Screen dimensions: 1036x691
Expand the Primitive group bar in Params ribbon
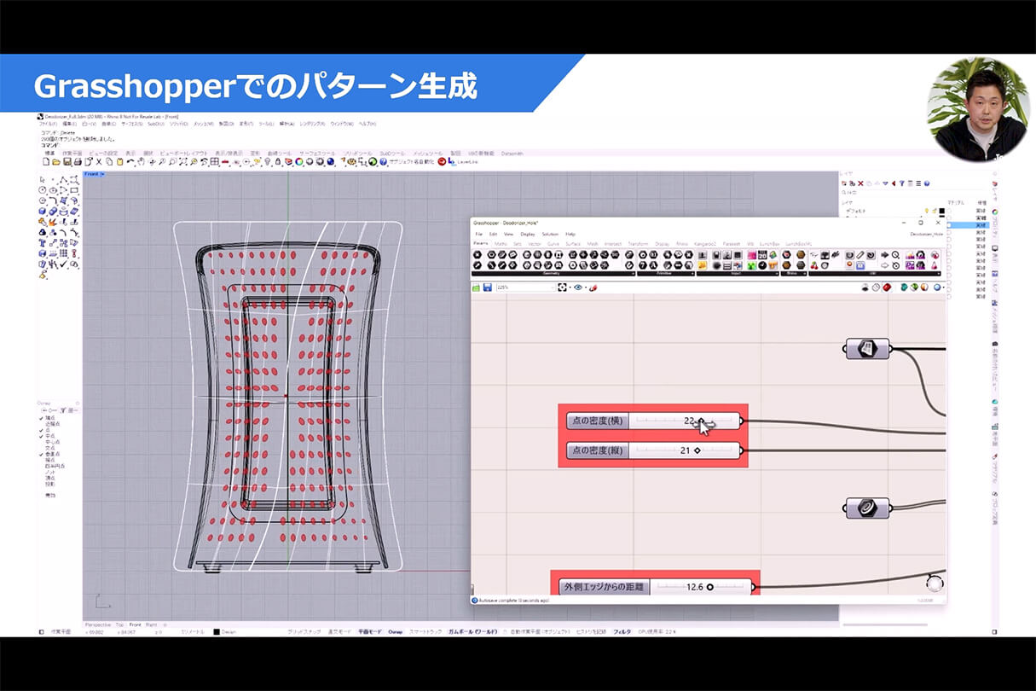pyautogui.click(x=666, y=274)
